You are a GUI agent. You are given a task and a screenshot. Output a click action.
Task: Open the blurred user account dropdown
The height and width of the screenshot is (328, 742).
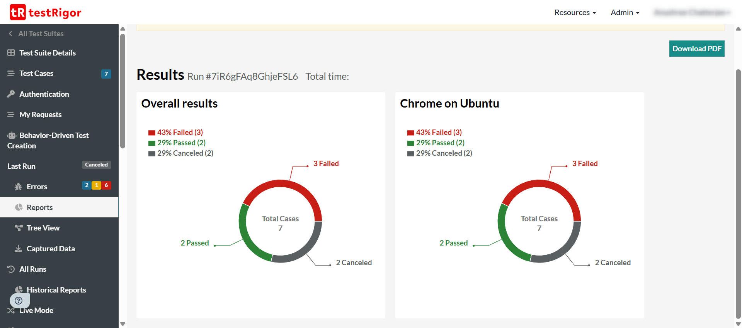[692, 12]
